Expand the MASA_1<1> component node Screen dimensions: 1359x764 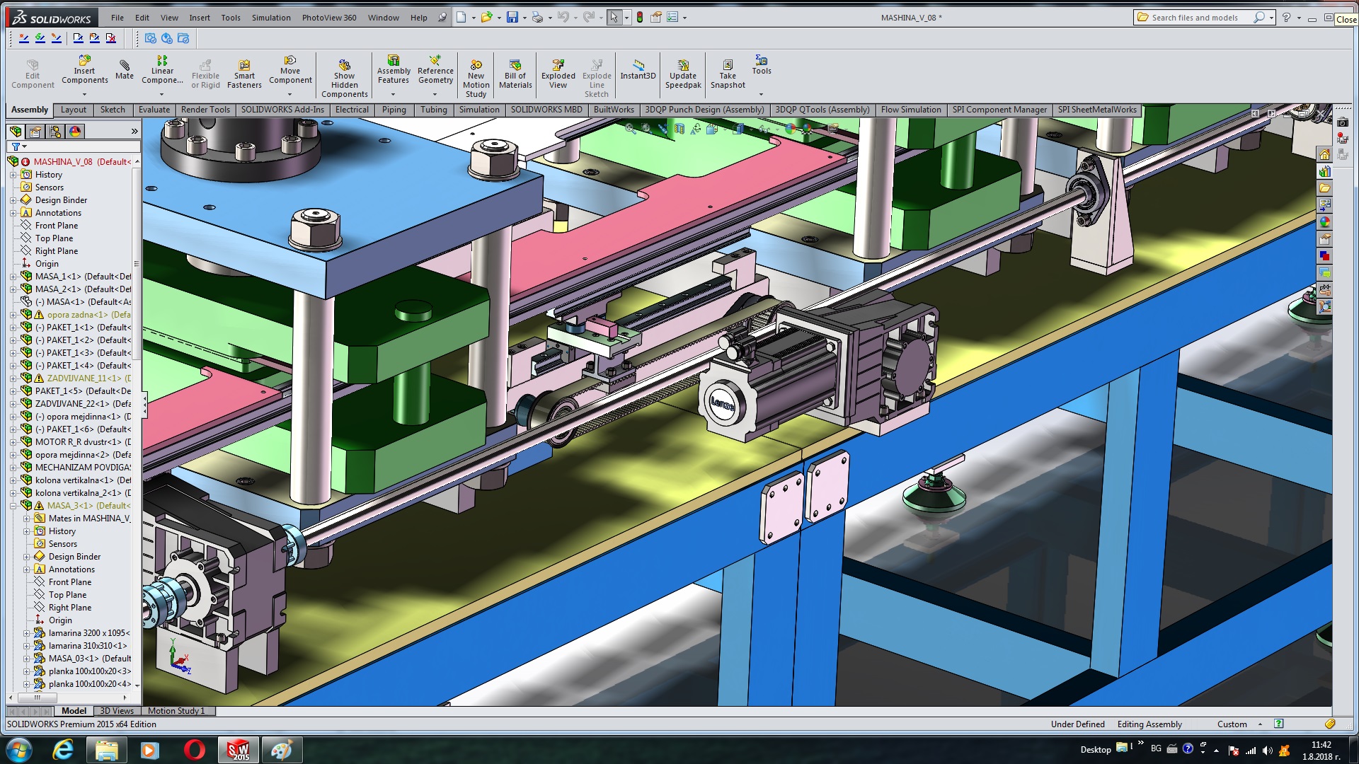[x=13, y=277]
